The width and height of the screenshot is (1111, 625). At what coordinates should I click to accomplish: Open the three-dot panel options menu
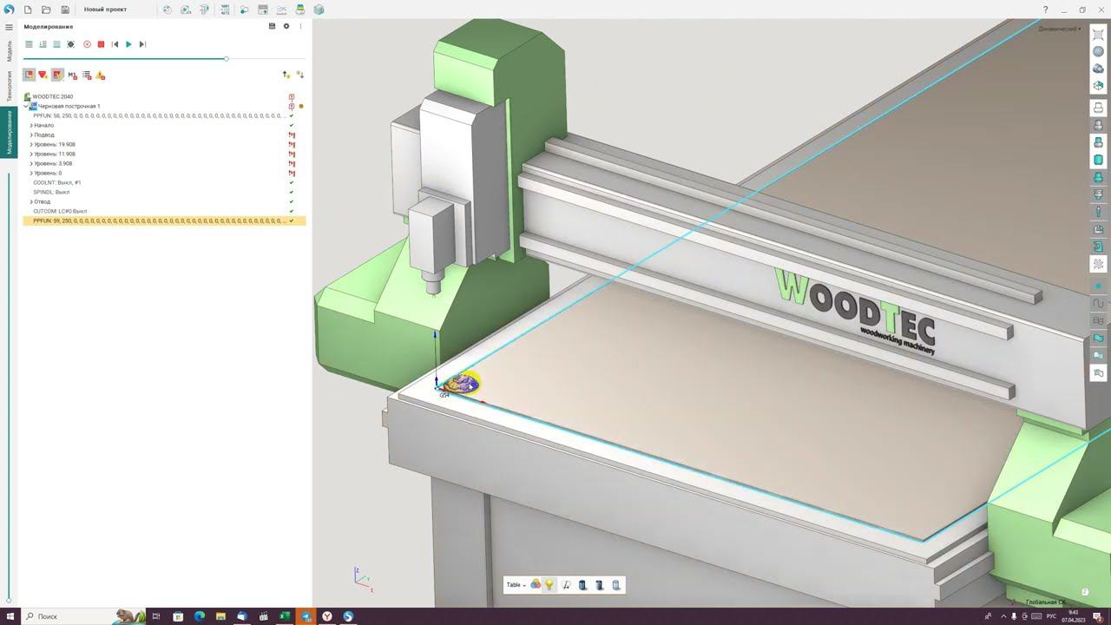(x=300, y=26)
